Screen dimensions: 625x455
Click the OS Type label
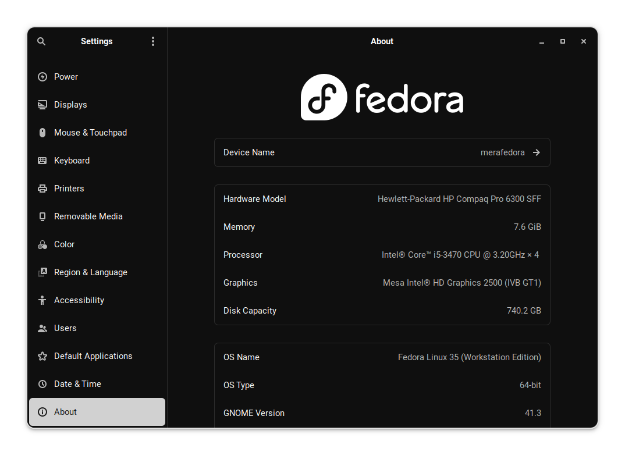pos(239,385)
